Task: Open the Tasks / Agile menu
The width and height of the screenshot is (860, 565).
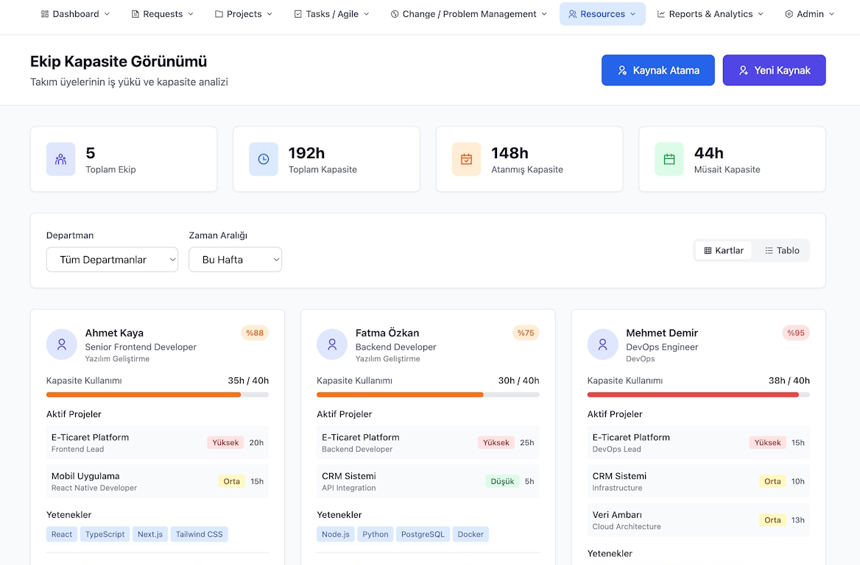Action: [x=331, y=14]
